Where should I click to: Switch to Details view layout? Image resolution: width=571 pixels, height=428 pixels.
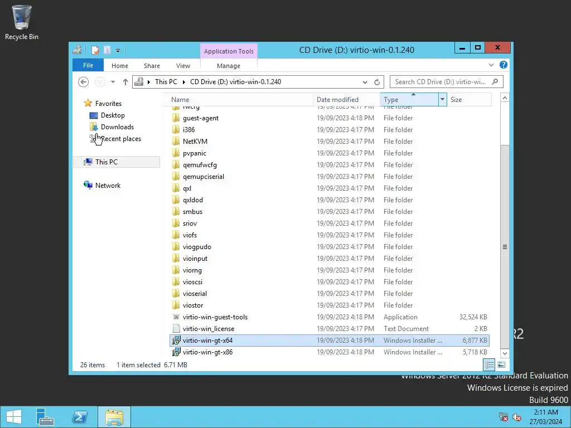pos(488,364)
